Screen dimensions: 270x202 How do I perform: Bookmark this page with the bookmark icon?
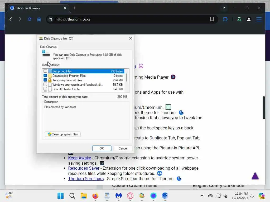tap(212, 19)
